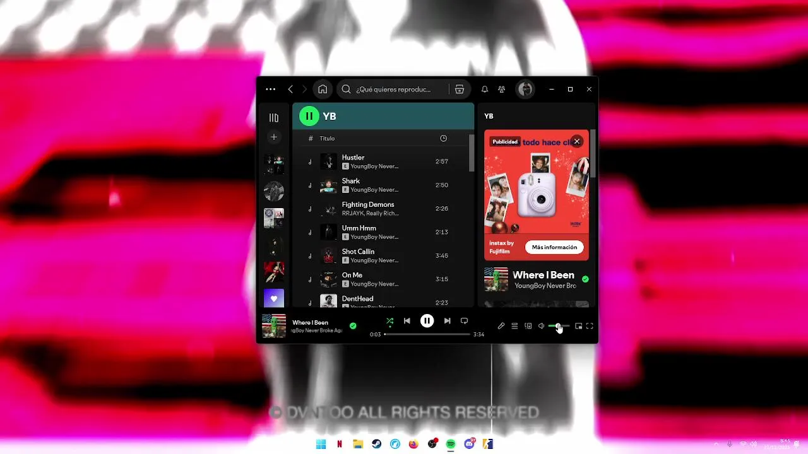The image size is (808, 454).
Task: Open Spotify taskbar icon
Action: pyautogui.click(x=451, y=444)
